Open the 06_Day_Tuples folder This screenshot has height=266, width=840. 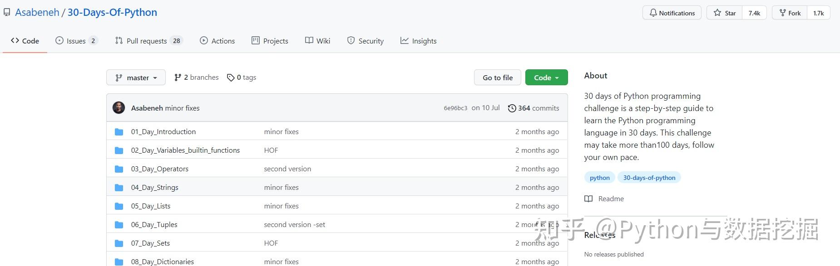coord(154,225)
